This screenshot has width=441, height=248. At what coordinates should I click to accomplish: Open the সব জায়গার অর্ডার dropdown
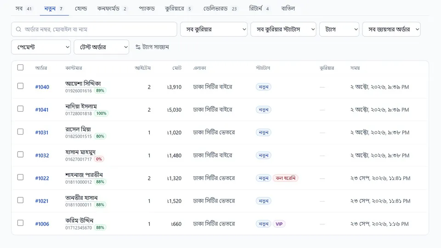click(x=391, y=29)
